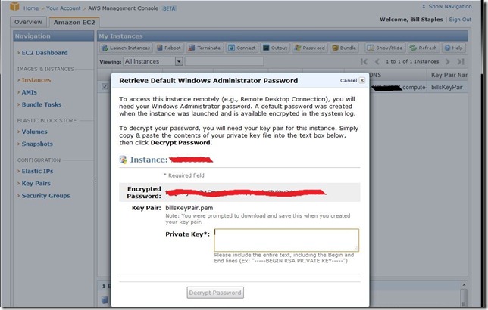Screen dimensions: 488x310
Task: Click the filter text field beside Viewing dropdown
Action: (x=224, y=61)
